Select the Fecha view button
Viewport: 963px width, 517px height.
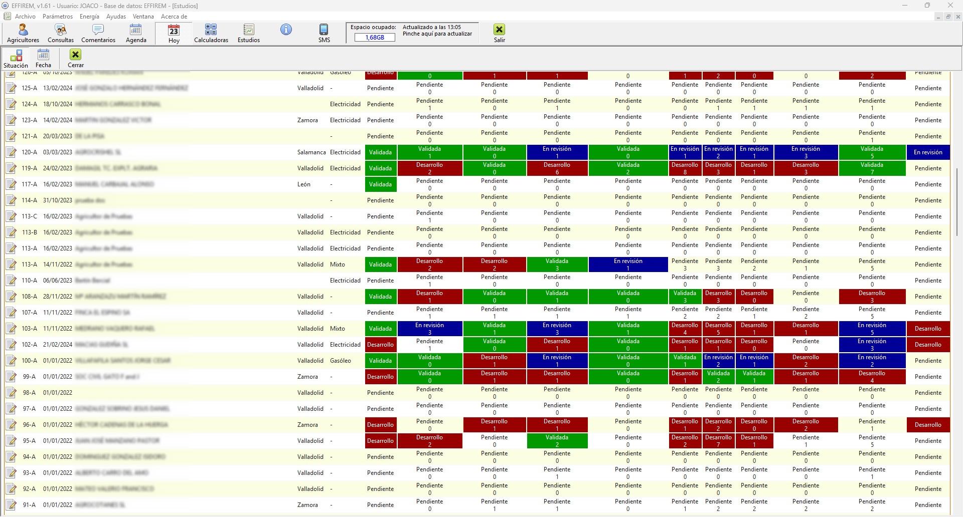point(44,58)
